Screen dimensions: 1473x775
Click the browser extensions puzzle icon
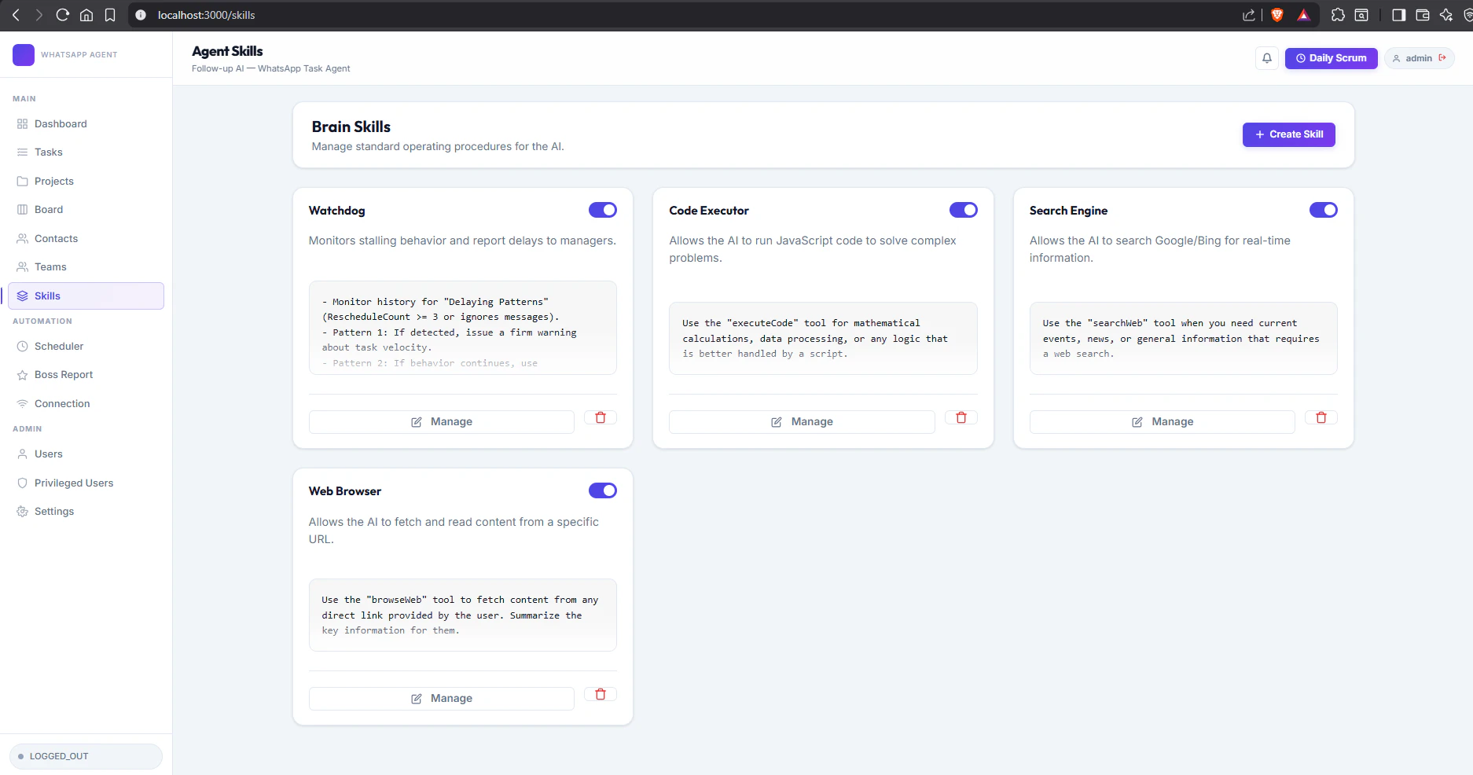click(1336, 14)
